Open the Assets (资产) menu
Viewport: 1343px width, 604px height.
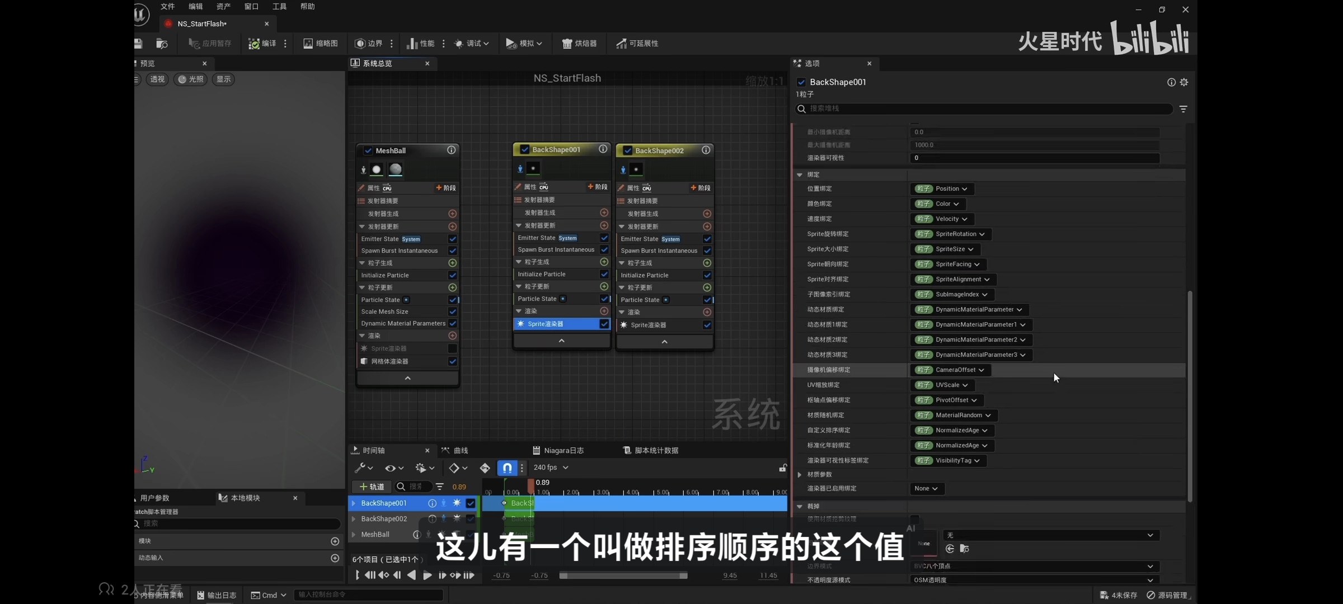(x=223, y=7)
